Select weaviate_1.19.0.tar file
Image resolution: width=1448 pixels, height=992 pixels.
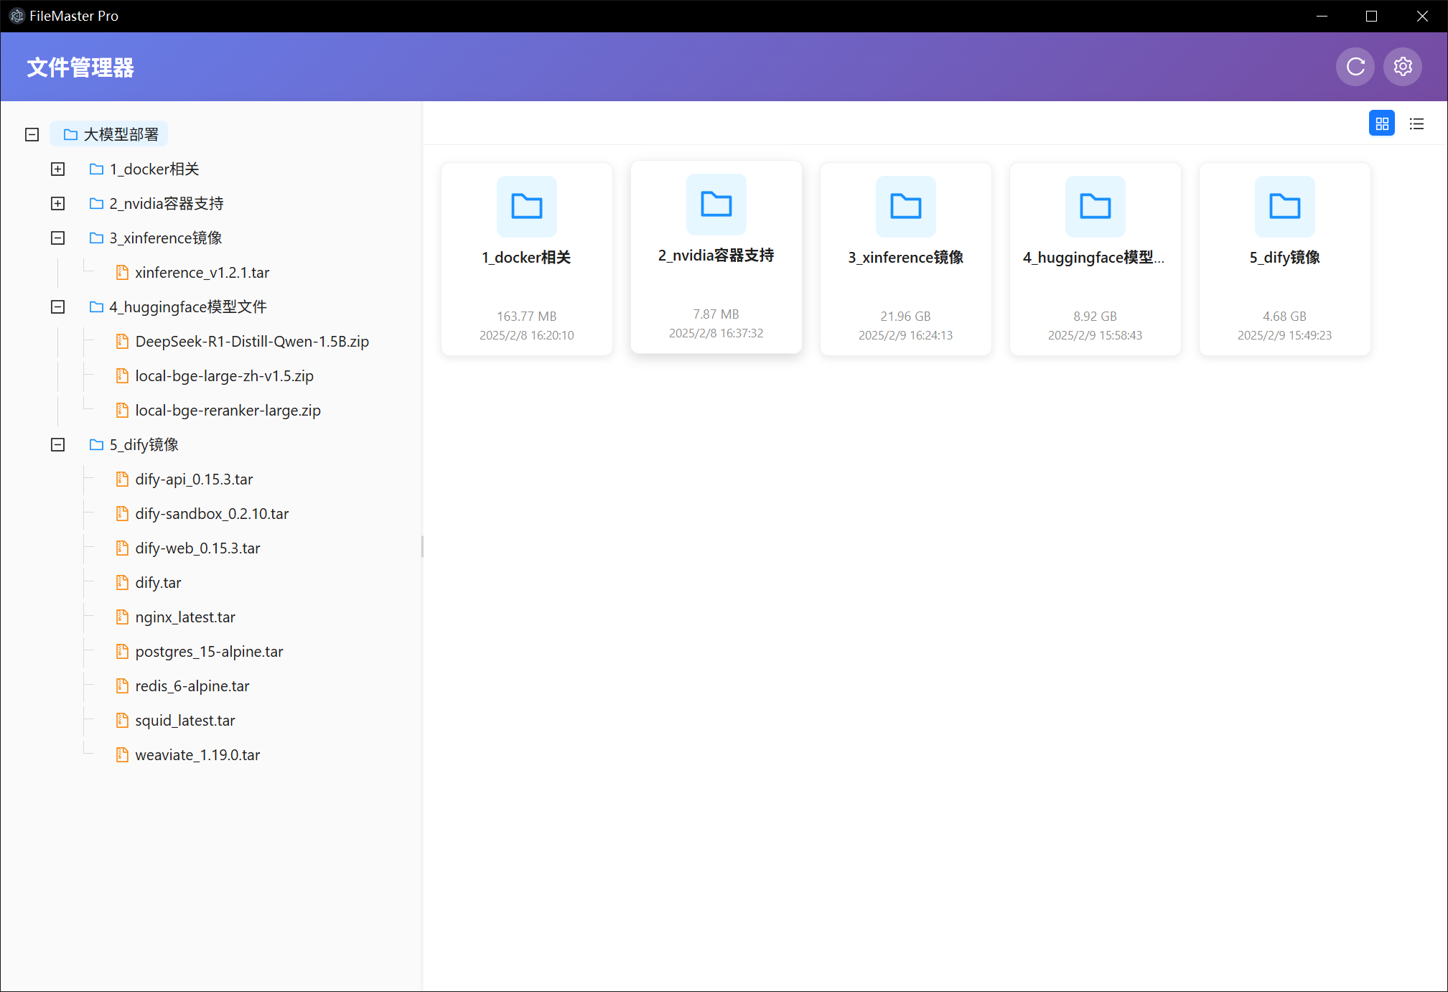coord(188,754)
